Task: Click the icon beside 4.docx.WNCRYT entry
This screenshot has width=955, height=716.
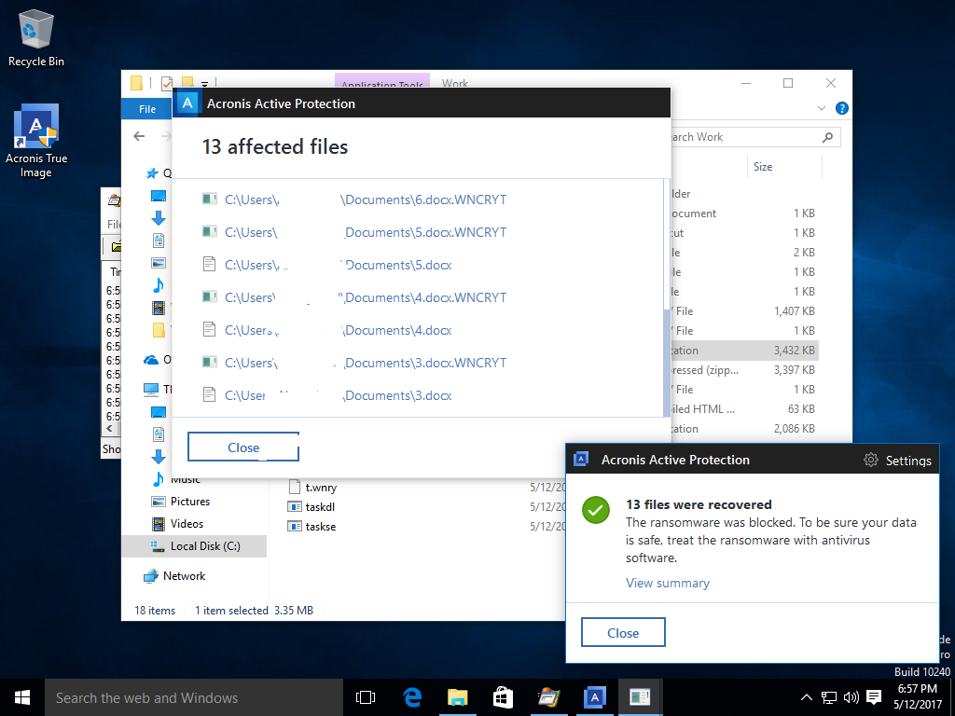Action: (210, 297)
